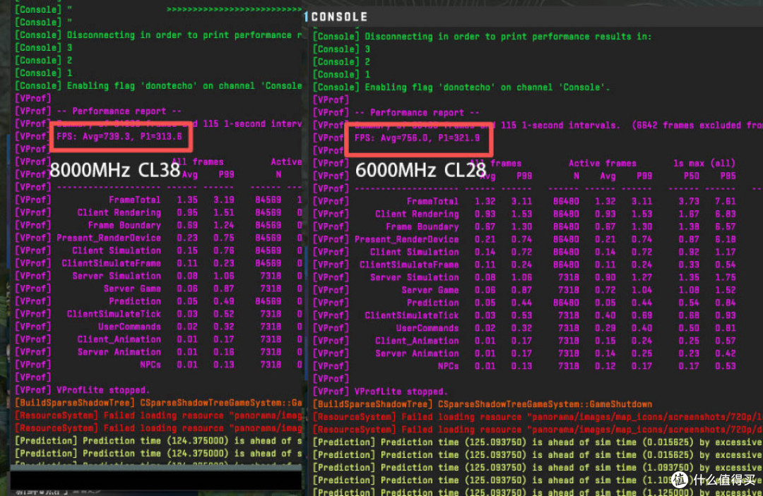This screenshot has width=763, height=496.
Task: Select ClientSimulateFrame row with P99 0.23
Action: (159, 263)
